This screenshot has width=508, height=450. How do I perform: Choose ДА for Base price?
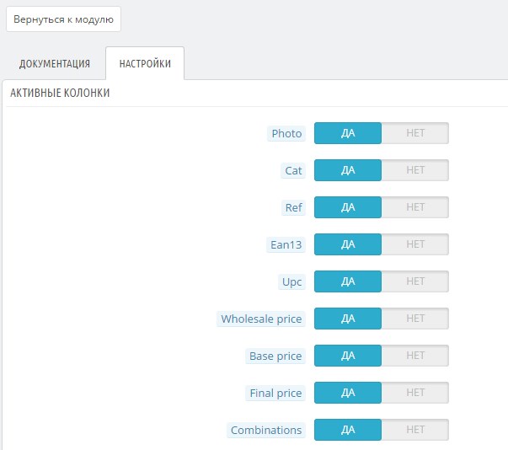click(348, 356)
